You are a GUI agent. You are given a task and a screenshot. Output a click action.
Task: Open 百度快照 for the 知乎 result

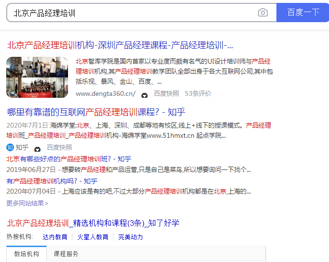point(59,147)
